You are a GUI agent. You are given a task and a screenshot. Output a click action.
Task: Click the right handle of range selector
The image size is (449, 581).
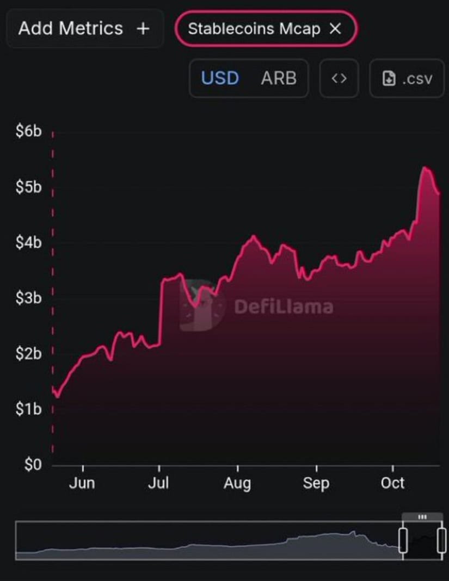[441, 540]
